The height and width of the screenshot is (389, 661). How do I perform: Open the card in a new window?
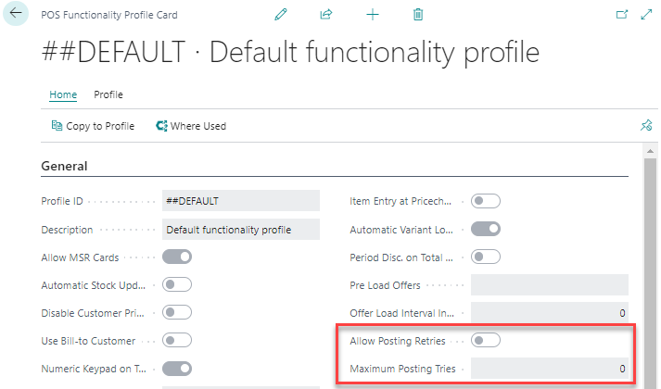point(622,15)
